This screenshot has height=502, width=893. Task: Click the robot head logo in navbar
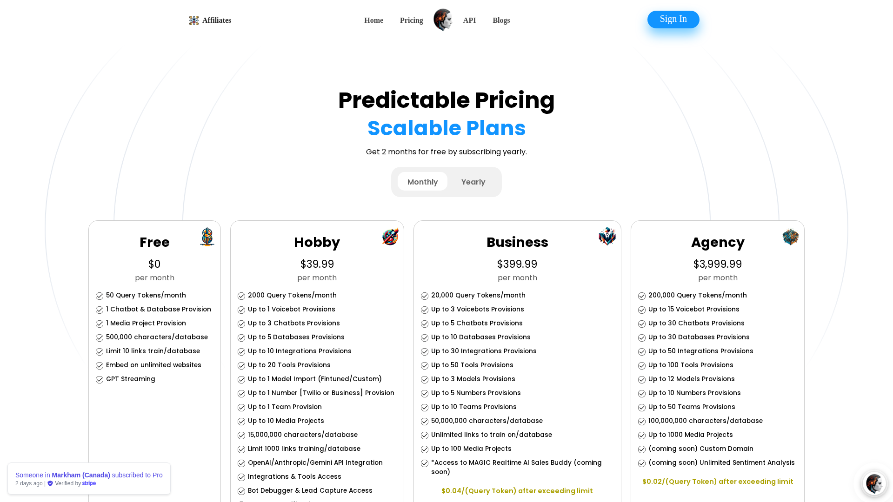[x=443, y=20]
